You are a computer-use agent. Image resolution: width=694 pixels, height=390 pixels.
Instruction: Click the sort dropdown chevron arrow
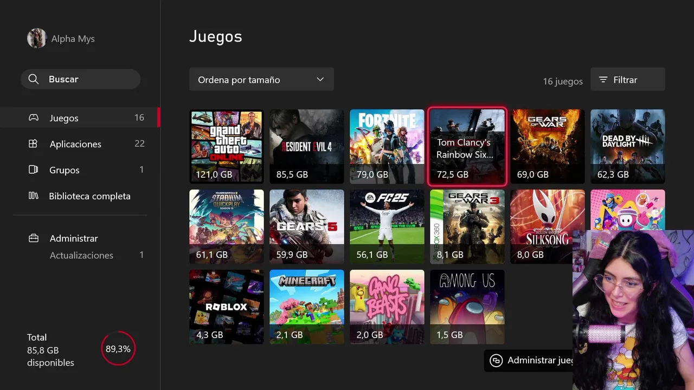coord(320,80)
